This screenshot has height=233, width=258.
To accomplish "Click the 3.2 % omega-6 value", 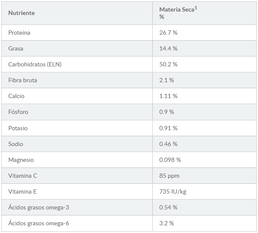I will pos(166,223).
